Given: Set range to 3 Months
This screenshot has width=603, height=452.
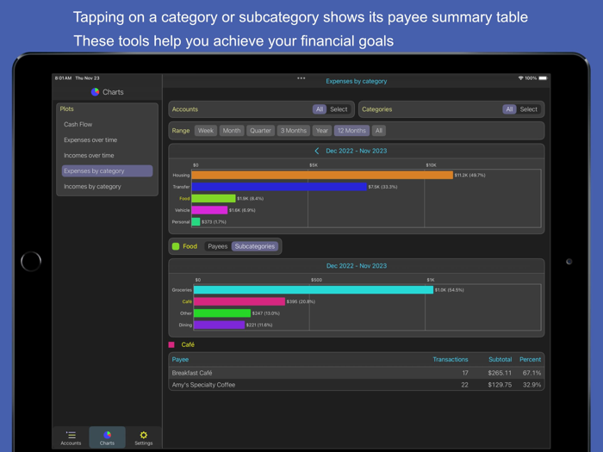Looking at the screenshot, I should [x=294, y=131].
